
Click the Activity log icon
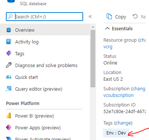[8, 42]
